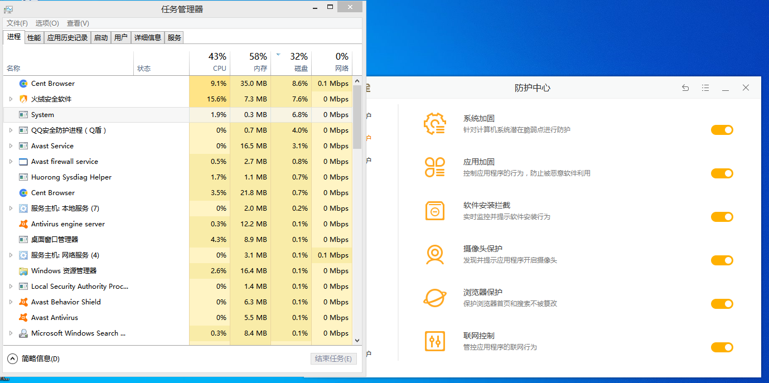The height and width of the screenshot is (383, 769).
Task: Turn off 摄像头保护 switch
Action: coord(722,260)
